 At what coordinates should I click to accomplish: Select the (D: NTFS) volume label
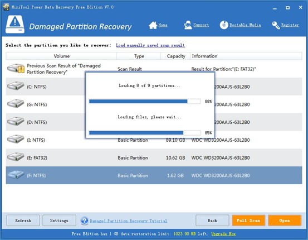coord(37,122)
